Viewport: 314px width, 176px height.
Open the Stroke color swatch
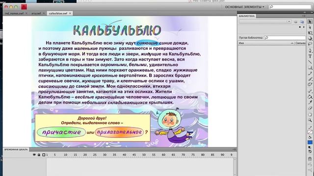(310, 132)
